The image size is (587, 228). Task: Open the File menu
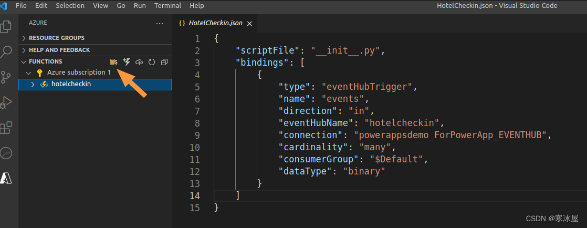pos(22,6)
